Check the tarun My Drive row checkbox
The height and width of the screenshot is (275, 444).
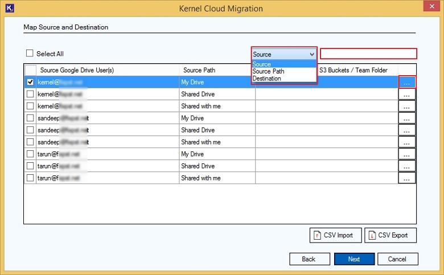point(30,154)
